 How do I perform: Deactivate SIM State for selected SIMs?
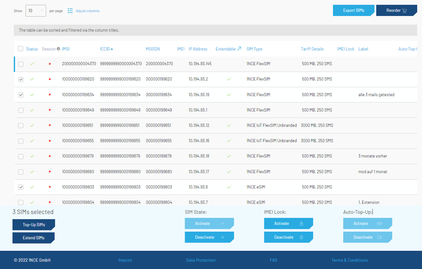point(209,237)
